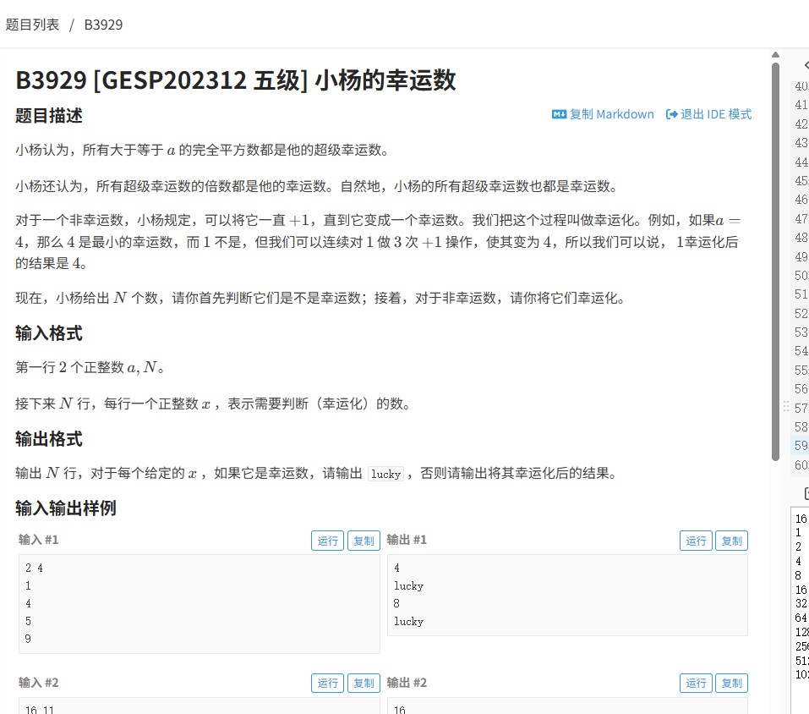Copy sample input #2
809x714 pixels.
(x=364, y=683)
